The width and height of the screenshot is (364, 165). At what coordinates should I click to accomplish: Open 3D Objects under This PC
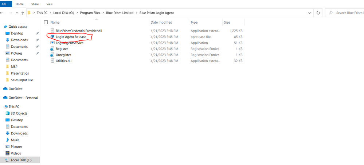point(19,113)
